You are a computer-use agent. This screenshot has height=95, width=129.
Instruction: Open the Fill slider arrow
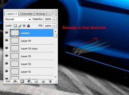tap(55, 26)
